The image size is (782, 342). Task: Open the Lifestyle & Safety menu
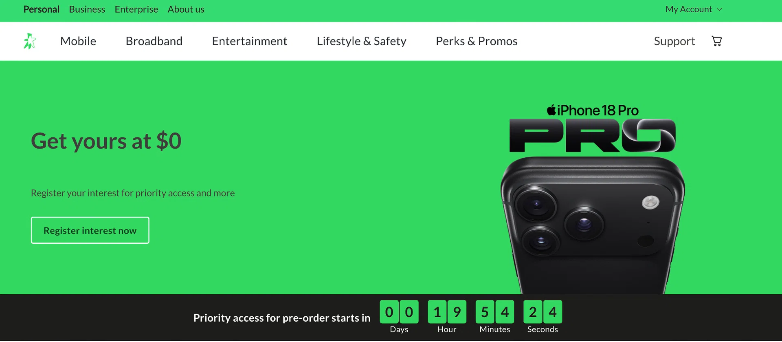coord(362,41)
